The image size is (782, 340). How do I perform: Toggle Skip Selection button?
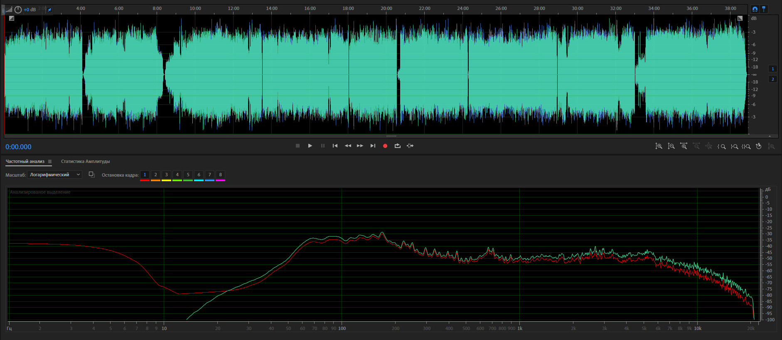point(410,146)
